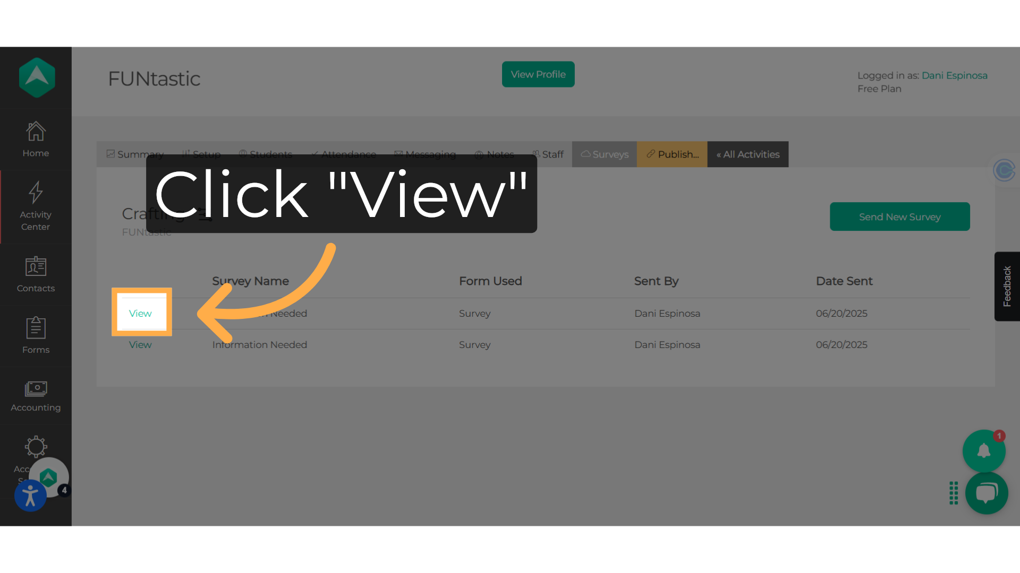
Task: Switch to the Setup tab
Action: [x=201, y=154]
